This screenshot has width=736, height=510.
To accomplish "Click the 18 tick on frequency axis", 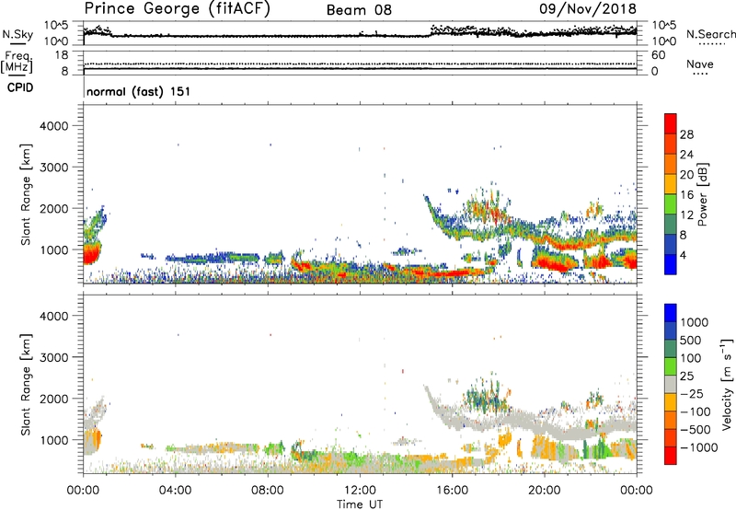I will point(62,55).
